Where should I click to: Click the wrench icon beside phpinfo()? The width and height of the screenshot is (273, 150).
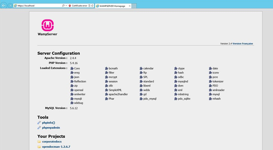[39, 123]
